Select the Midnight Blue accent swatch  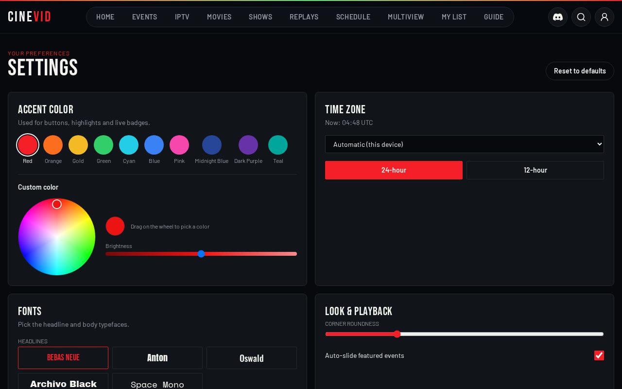coord(212,145)
